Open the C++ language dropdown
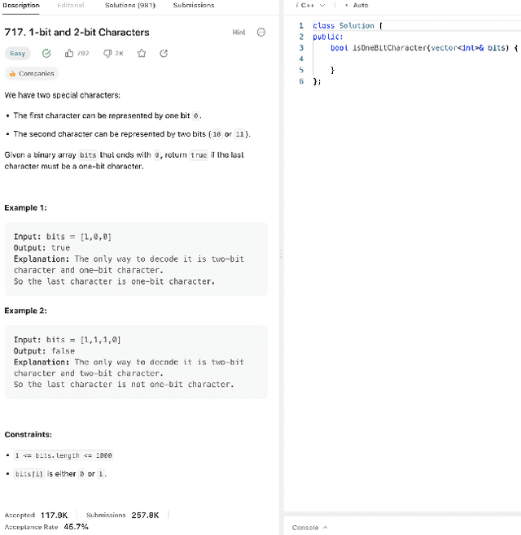The width and height of the screenshot is (521, 535). pyautogui.click(x=310, y=6)
